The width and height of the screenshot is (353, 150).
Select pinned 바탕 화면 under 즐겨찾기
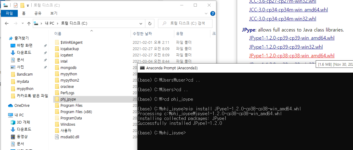pos(25,45)
